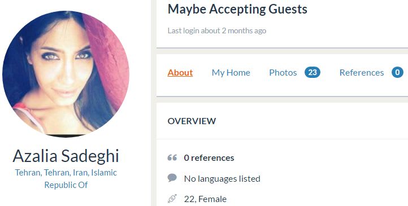Click the gender symbol icon
This screenshot has width=408, height=206.
pos(172,199)
